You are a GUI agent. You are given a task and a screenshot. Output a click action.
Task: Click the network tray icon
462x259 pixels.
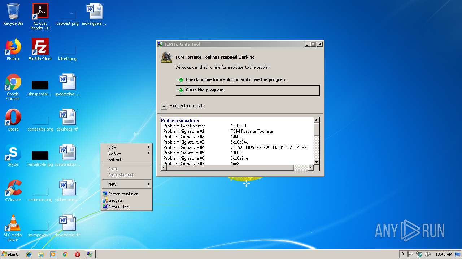419,254
